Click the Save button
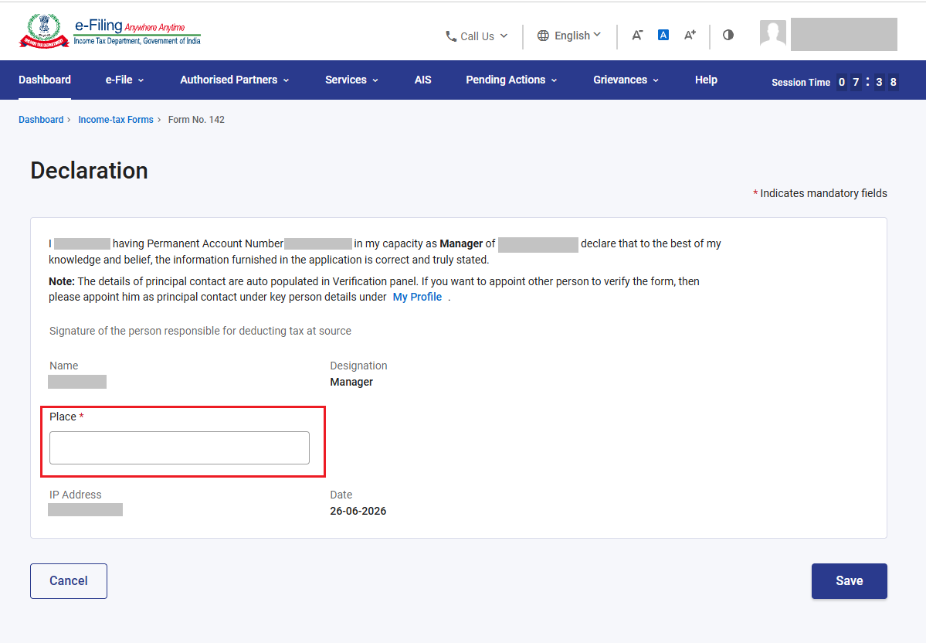This screenshot has width=926, height=643. click(849, 581)
